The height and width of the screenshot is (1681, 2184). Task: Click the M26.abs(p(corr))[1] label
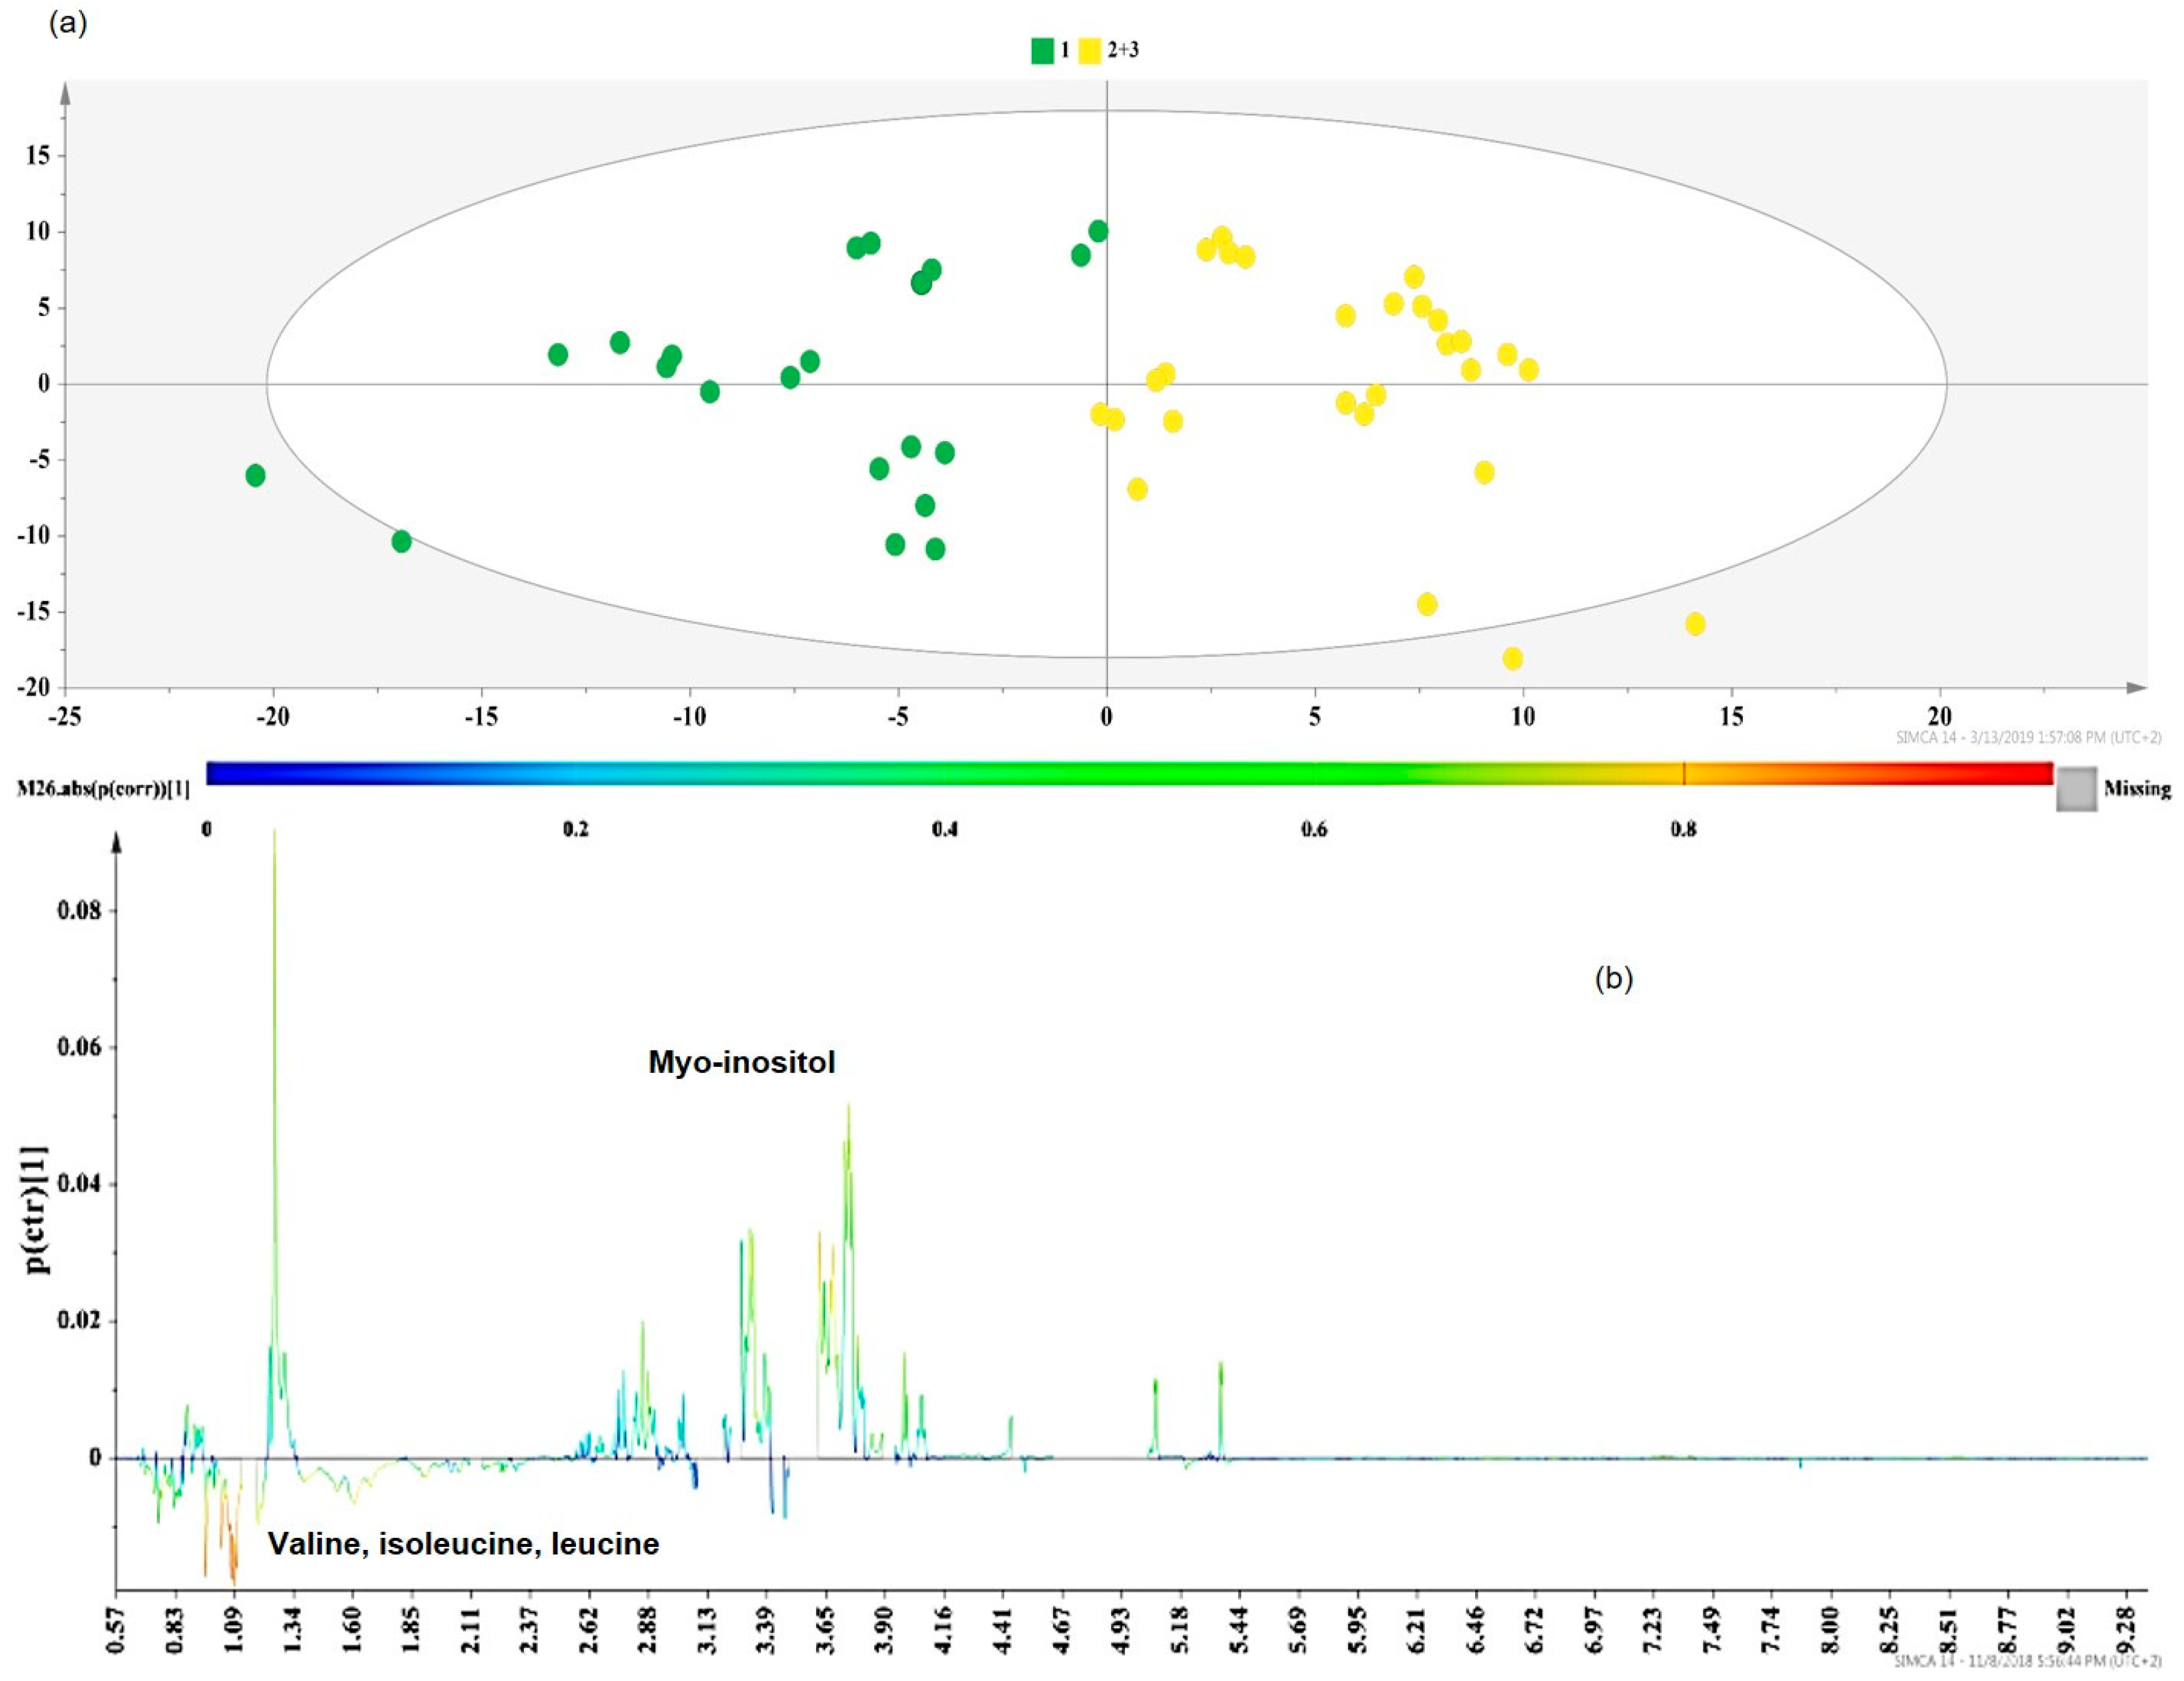point(103,789)
